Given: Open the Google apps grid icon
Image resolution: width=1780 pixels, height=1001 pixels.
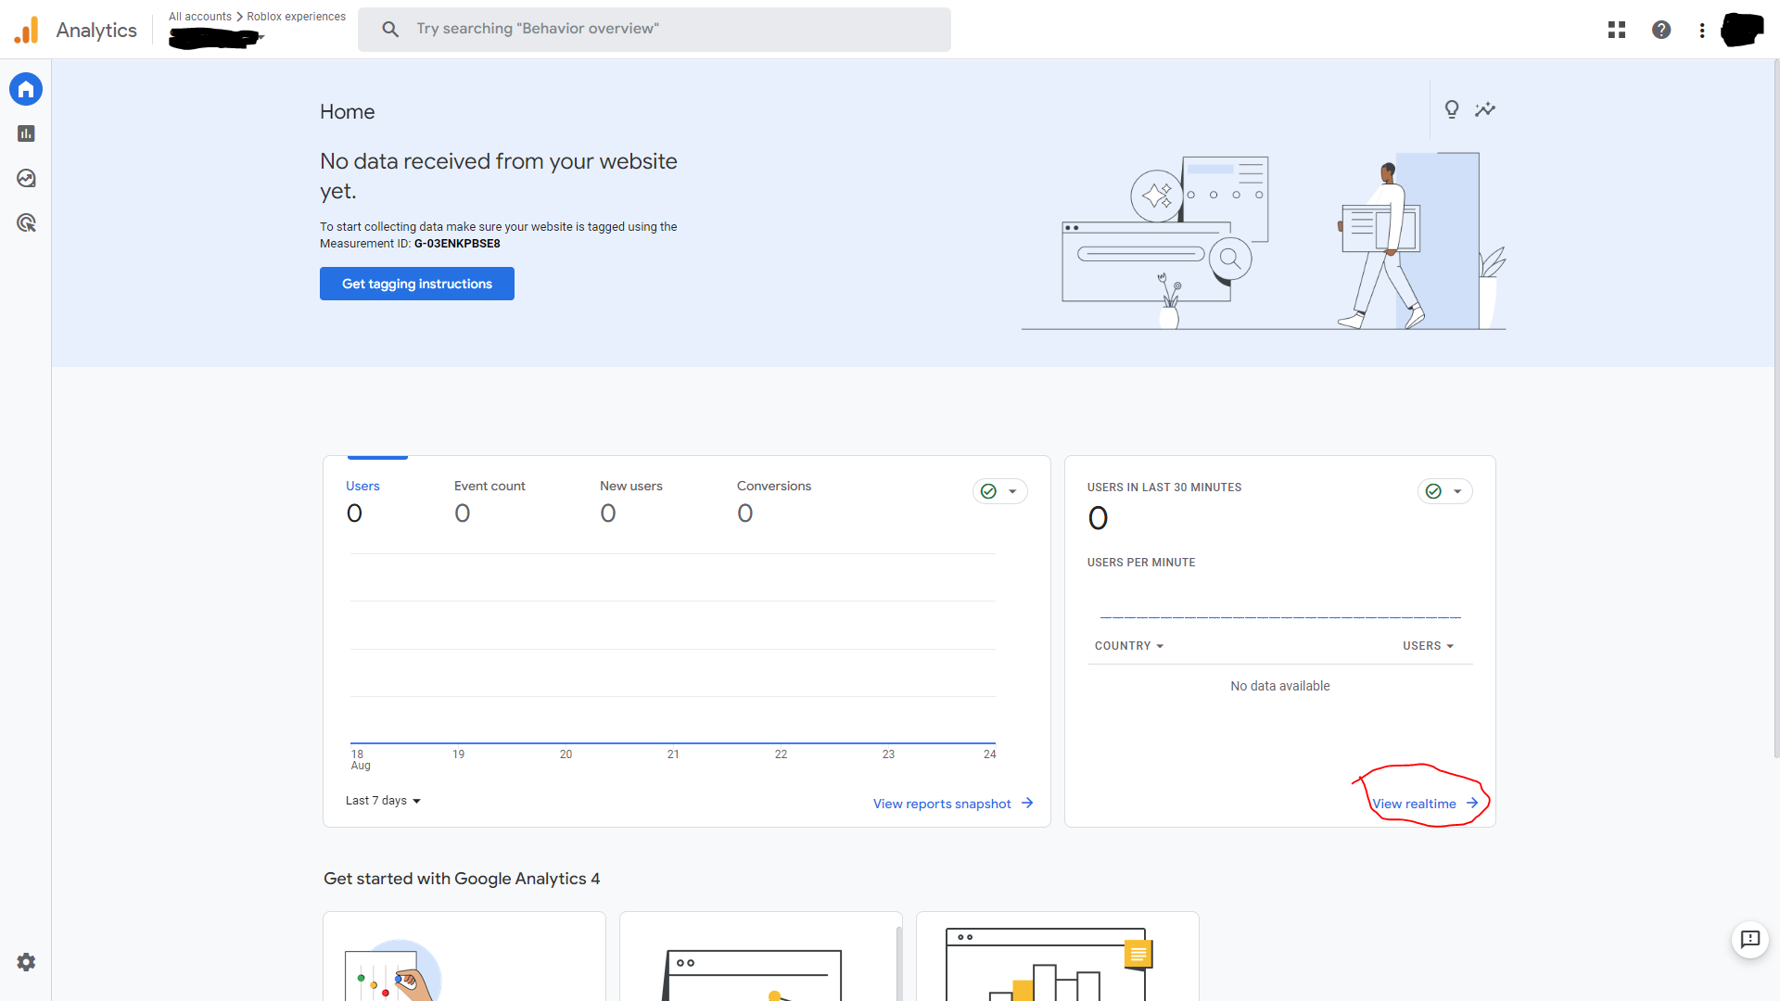Looking at the screenshot, I should (x=1617, y=30).
